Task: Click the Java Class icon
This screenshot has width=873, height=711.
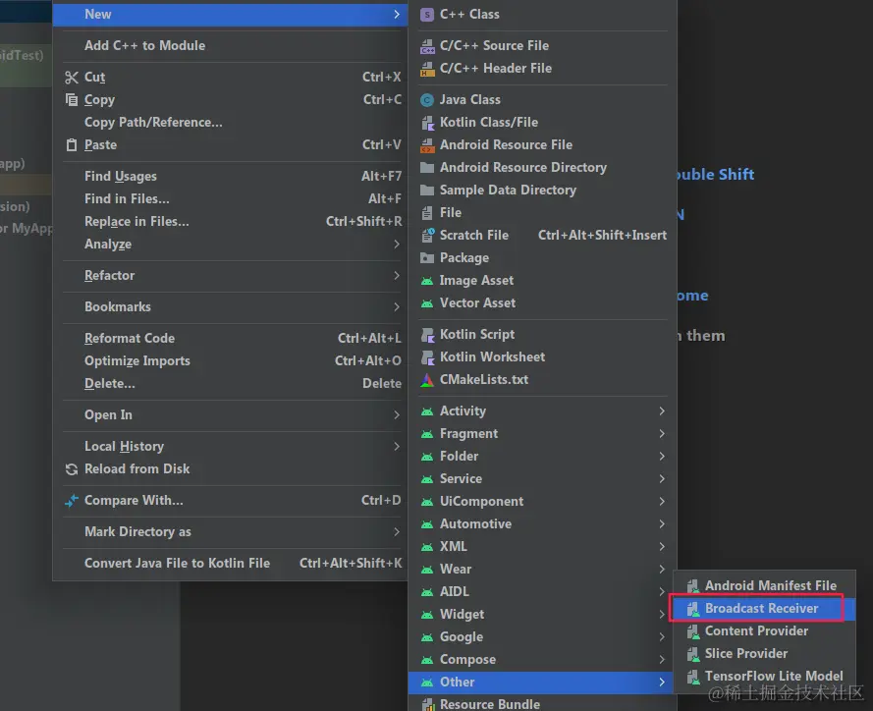Action: (x=427, y=99)
